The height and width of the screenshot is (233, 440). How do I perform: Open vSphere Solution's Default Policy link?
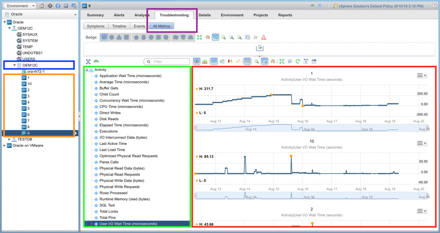[x=381, y=6]
